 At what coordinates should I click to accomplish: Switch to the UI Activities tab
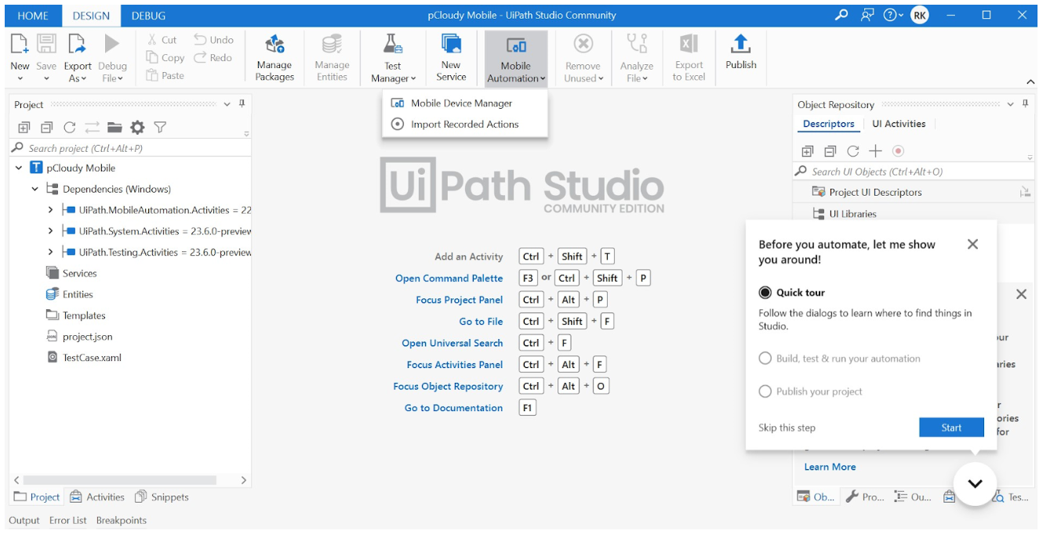(x=899, y=124)
